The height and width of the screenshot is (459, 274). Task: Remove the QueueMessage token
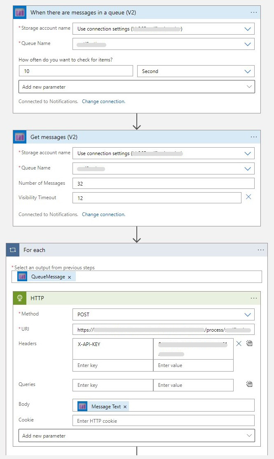coord(69,277)
